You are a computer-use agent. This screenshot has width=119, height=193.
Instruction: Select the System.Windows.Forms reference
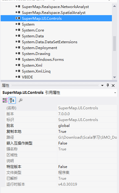pyautogui.click(x=43, y=60)
